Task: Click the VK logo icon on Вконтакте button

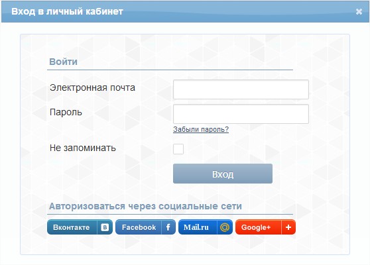Action: 105,227
